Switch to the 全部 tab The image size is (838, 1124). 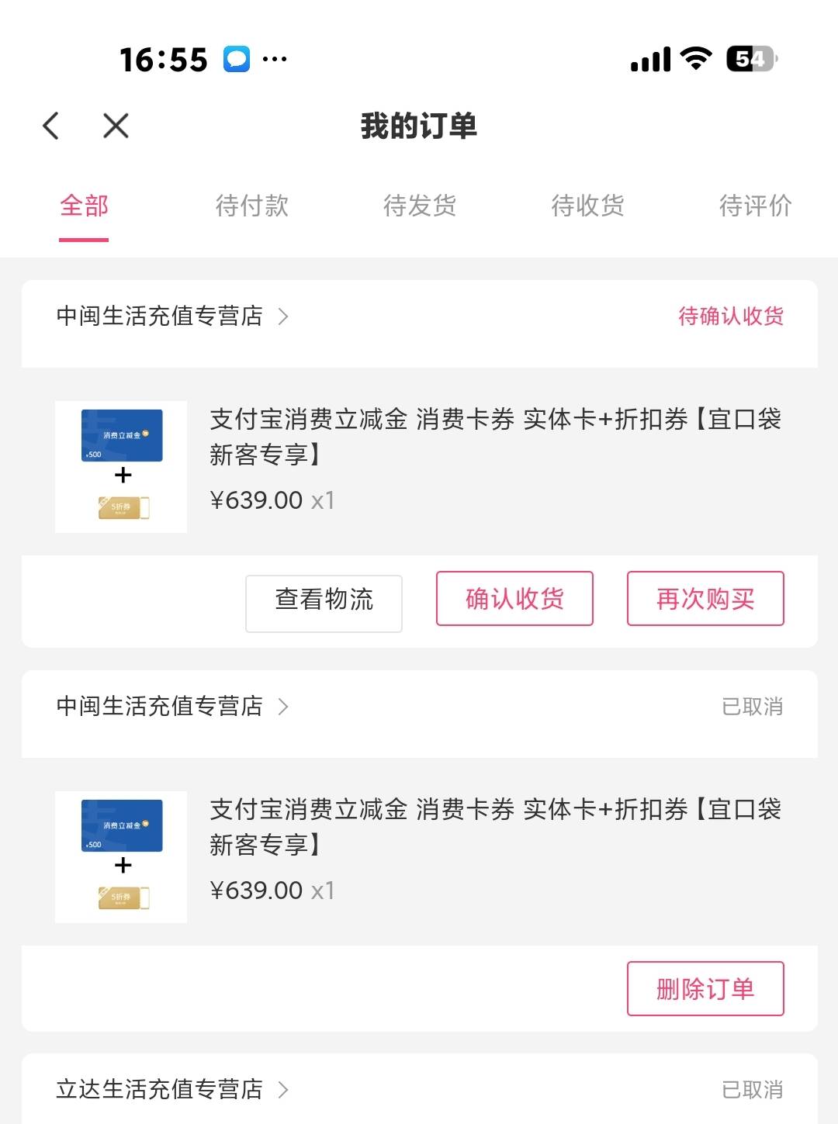[x=84, y=206]
